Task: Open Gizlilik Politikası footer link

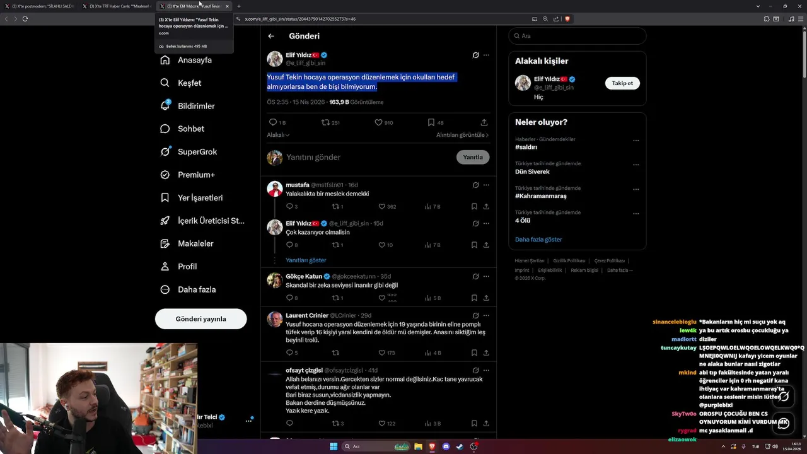Action: pos(569,260)
